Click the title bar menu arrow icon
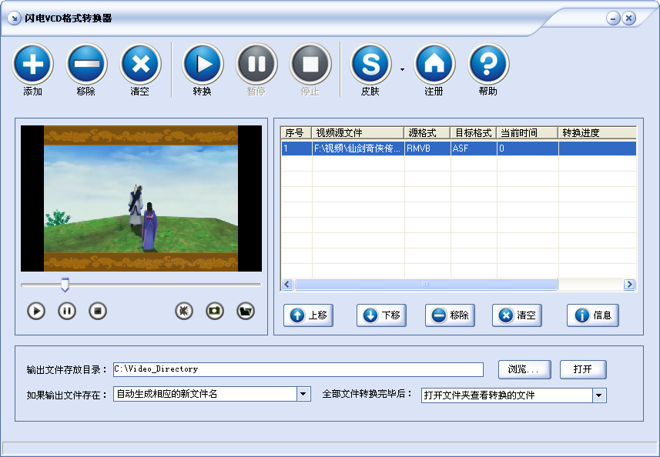The height and width of the screenshot is (457, 660). point(15,18)
